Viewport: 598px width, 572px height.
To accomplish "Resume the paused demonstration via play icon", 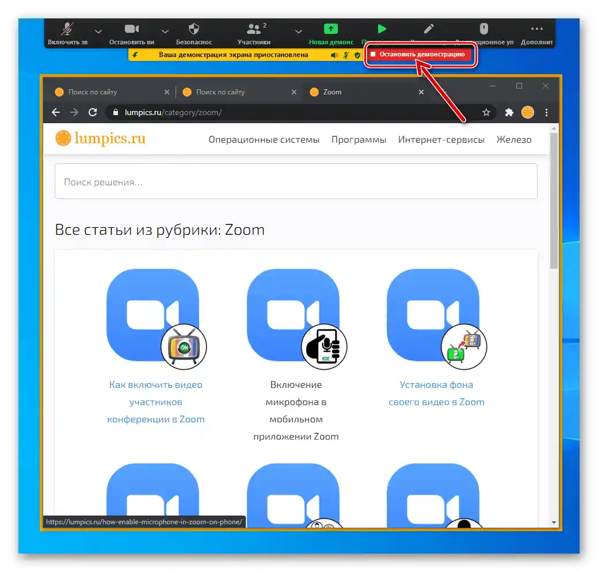I will click(382, 28).
